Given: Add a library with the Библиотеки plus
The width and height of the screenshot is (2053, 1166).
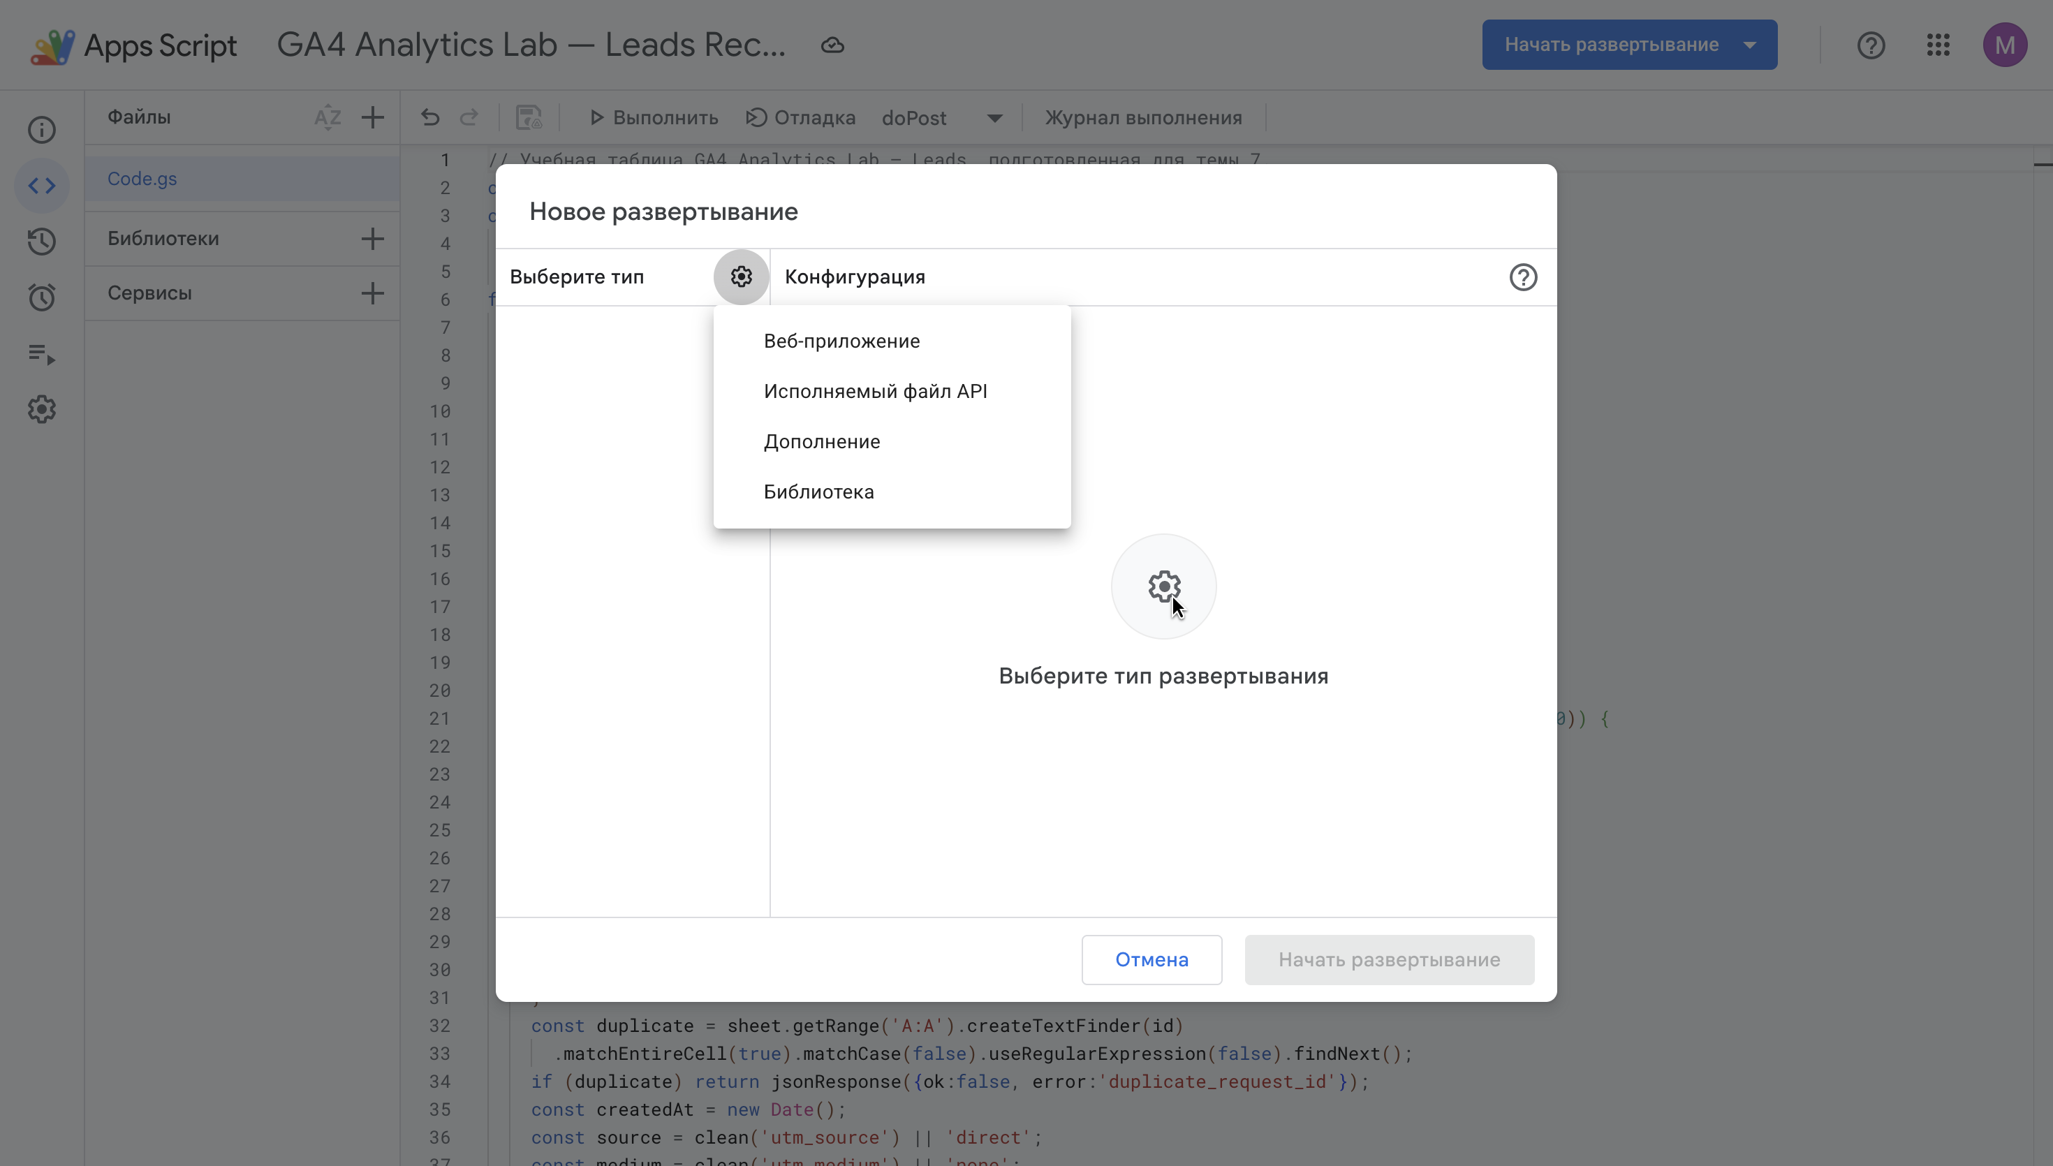Looking at the screenshot, I should coord(372,239).
